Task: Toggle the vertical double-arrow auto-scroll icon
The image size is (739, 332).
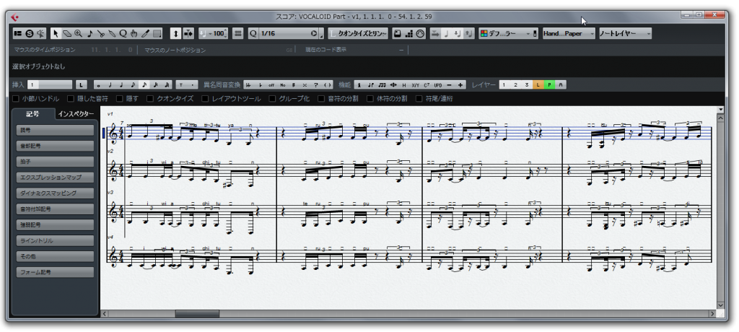Action: (x=176, y=33)
